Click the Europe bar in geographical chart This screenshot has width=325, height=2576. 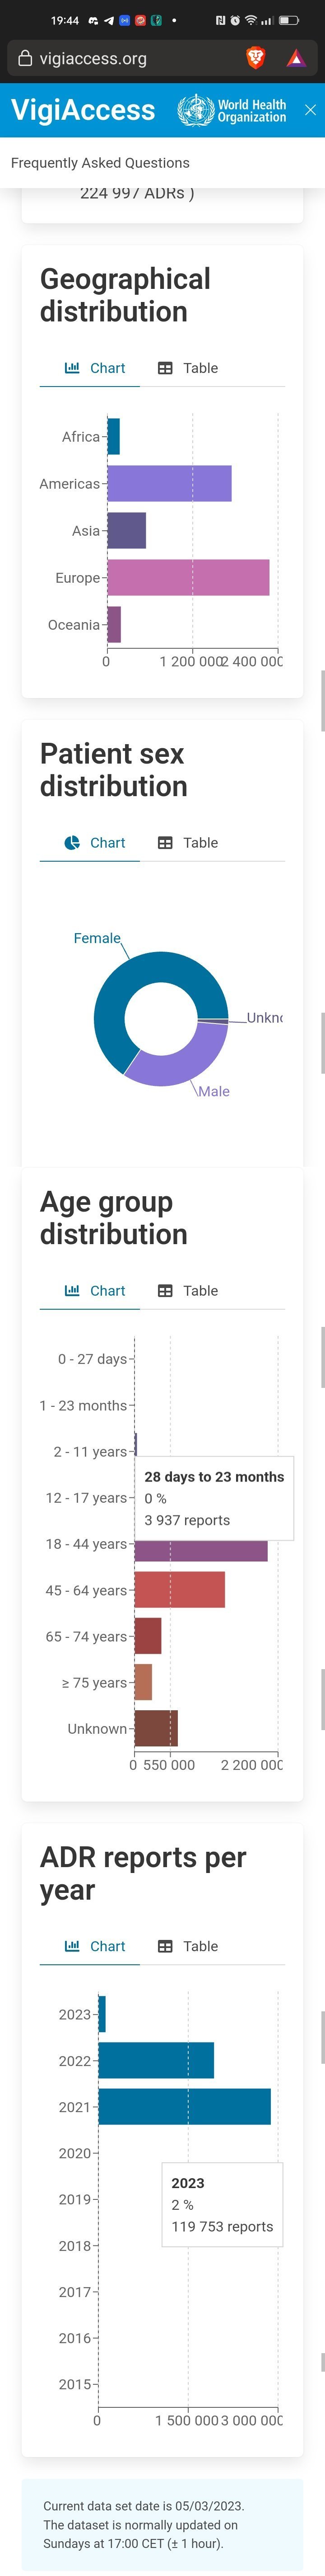pos(188,578)
